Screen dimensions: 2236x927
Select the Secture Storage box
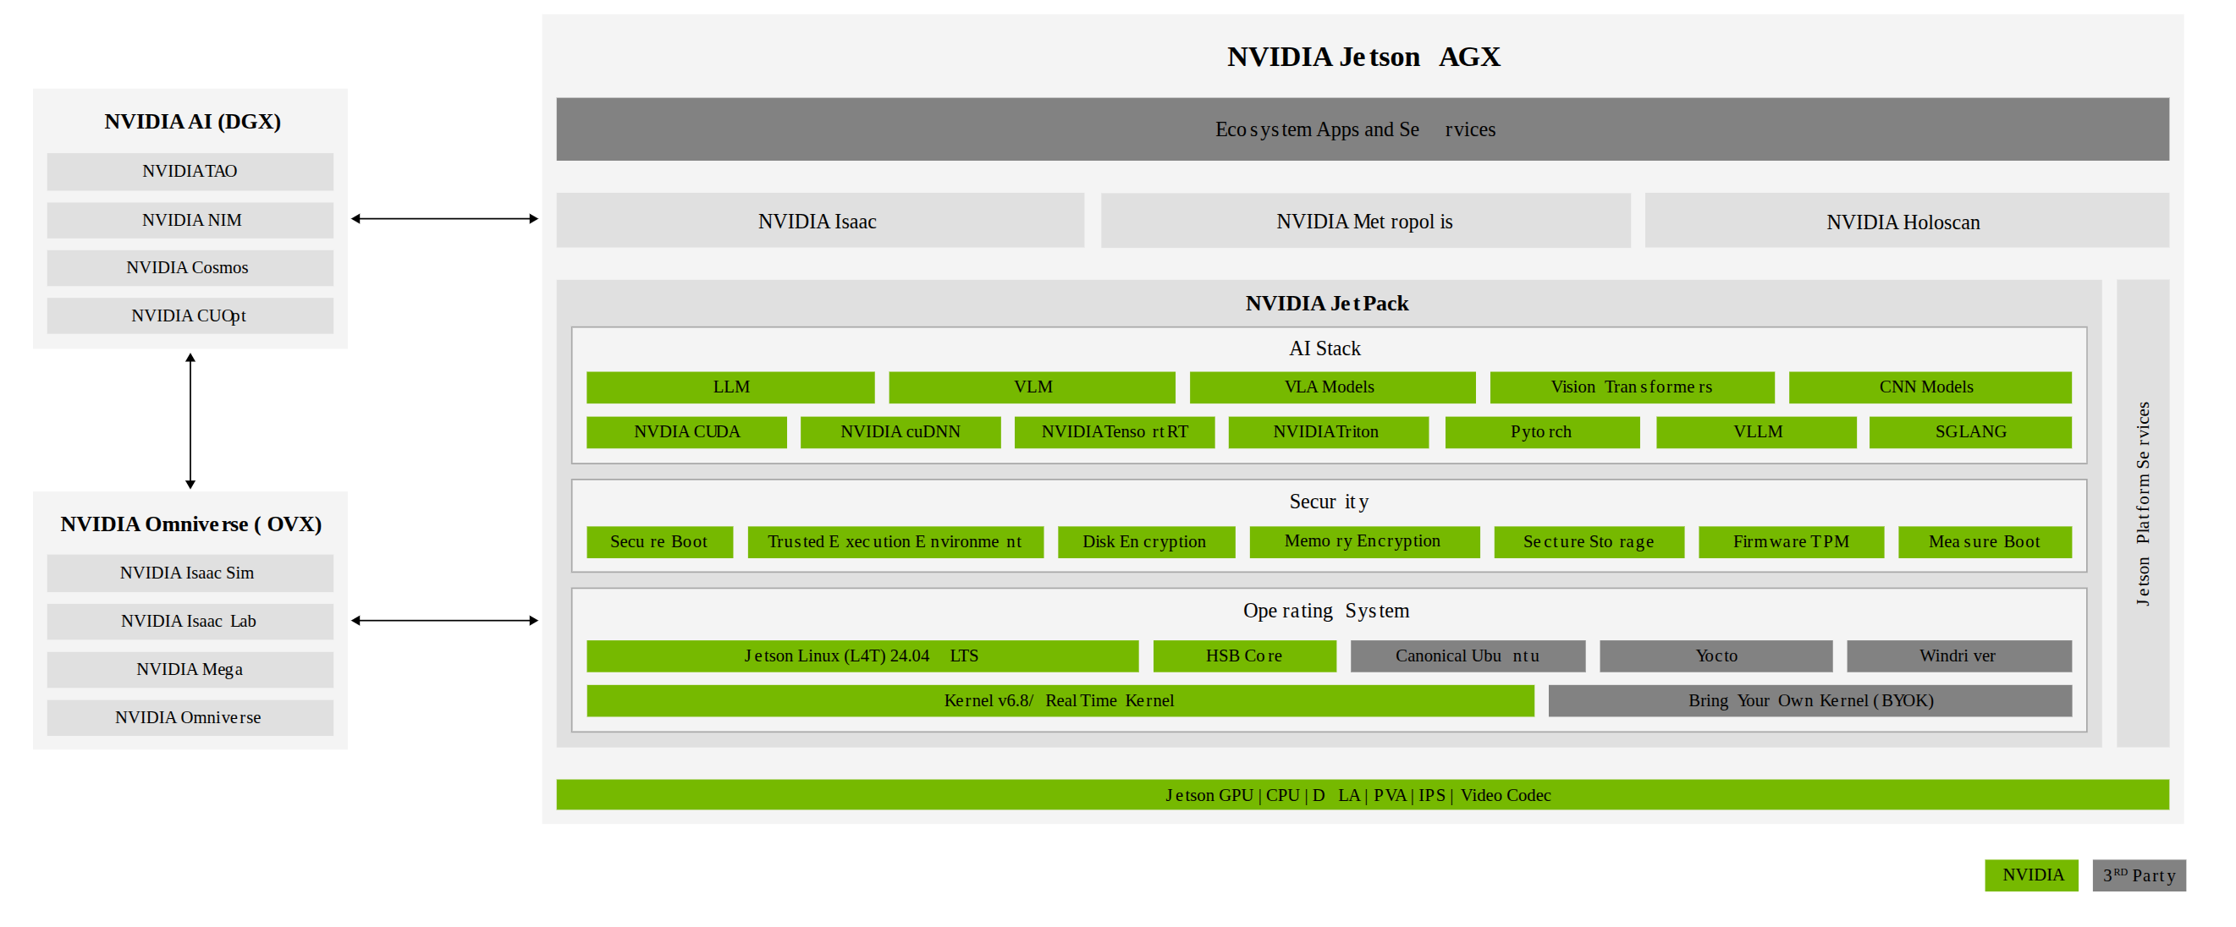coord(1589,542)
